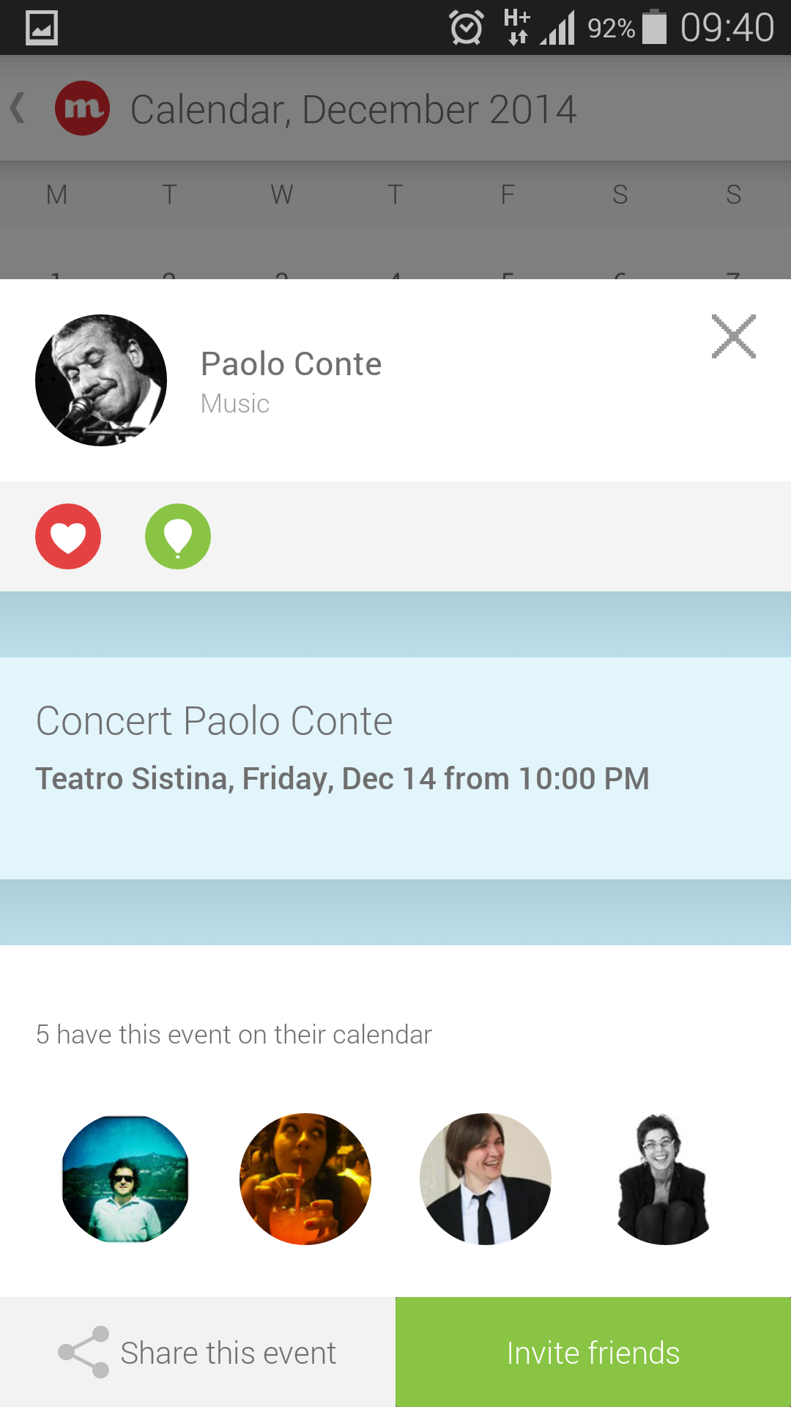Tap the Share this event label
Viewport: 791px width, 1407px height.
tap(228, 1353)
